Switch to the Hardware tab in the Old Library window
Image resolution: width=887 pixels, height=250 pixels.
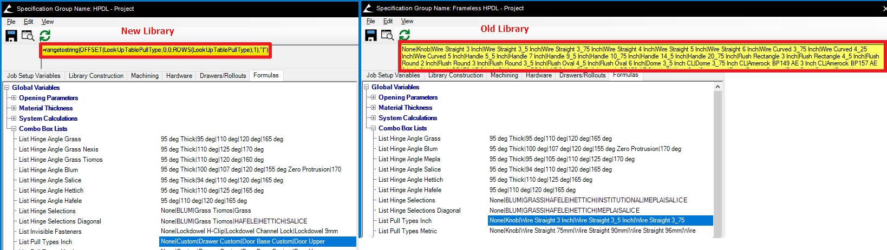pyautogui.click(x=538, y=75)
